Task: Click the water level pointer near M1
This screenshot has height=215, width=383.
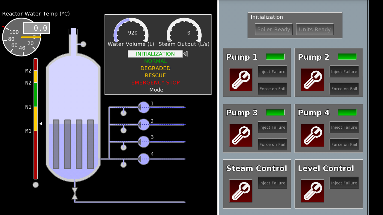Action: click(41, 124)
